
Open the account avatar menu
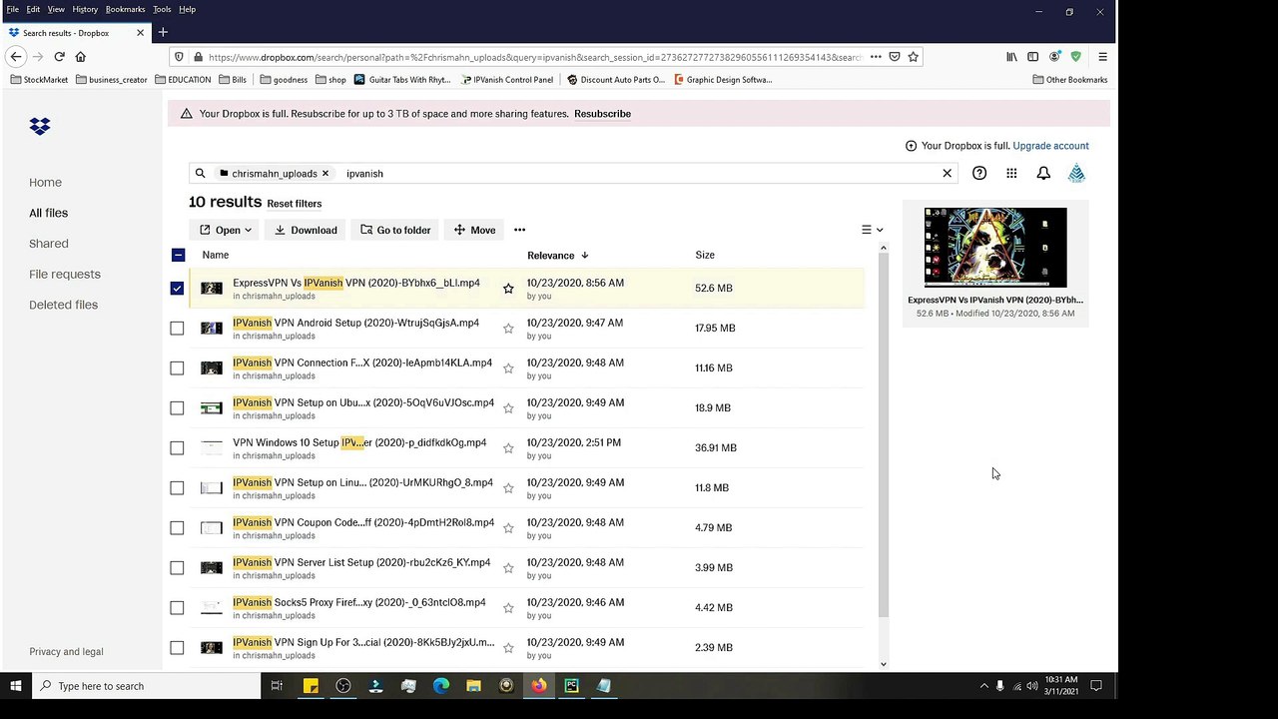click(x=1076, y=174)
